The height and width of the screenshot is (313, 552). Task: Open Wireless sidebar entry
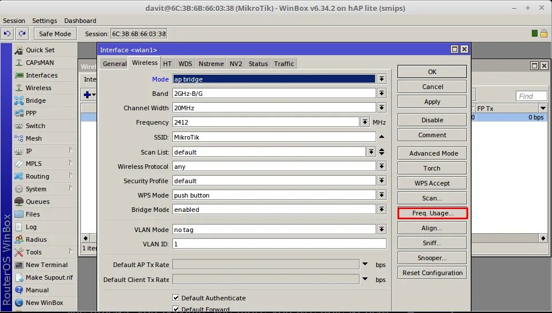45,88
